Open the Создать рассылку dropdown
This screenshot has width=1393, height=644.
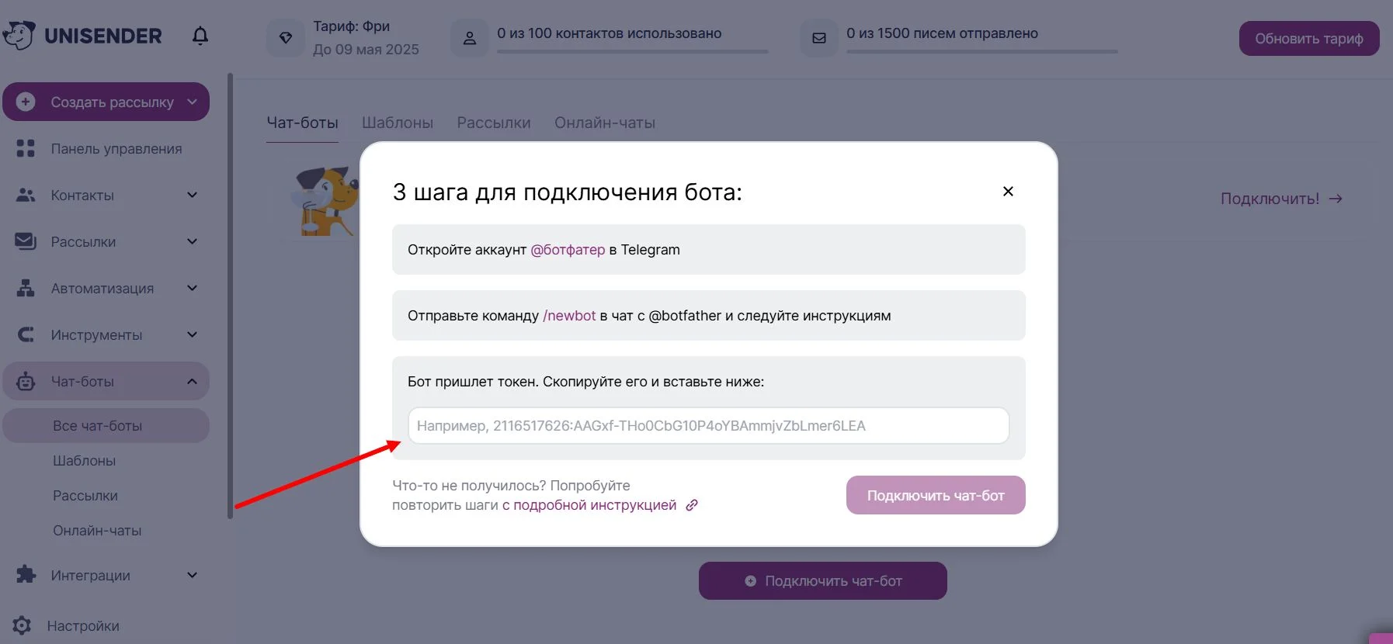(193, 102)
